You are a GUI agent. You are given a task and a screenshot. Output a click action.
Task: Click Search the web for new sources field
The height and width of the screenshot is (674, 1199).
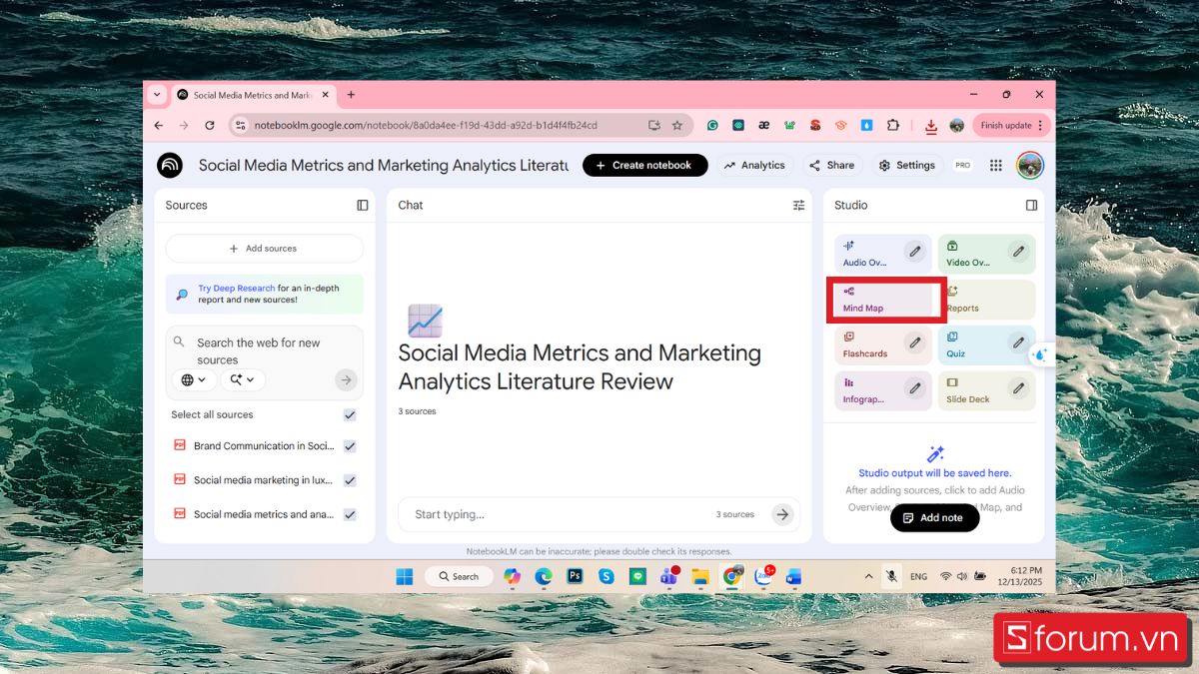click(259, 350)
